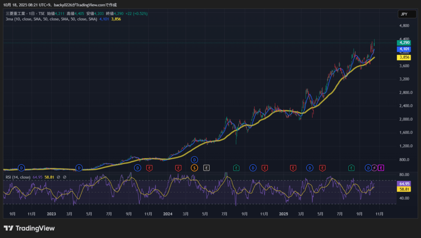Click the 2025 label on time axis

pos(284,214)
